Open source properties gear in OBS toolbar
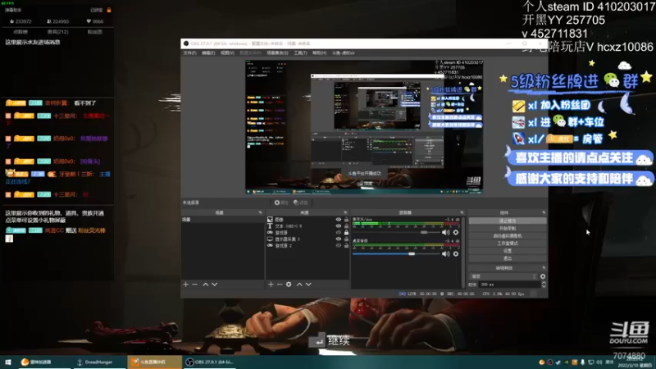This screenshot has width=656, height=369. tap(281, 203)
